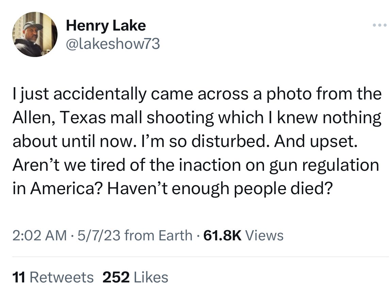Click the bold 61.8K view count
Viewport: 392px width, 295px height.
222,235
